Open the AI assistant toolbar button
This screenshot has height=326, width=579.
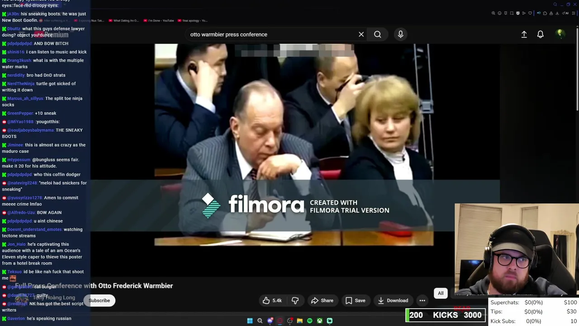(565, 13)
